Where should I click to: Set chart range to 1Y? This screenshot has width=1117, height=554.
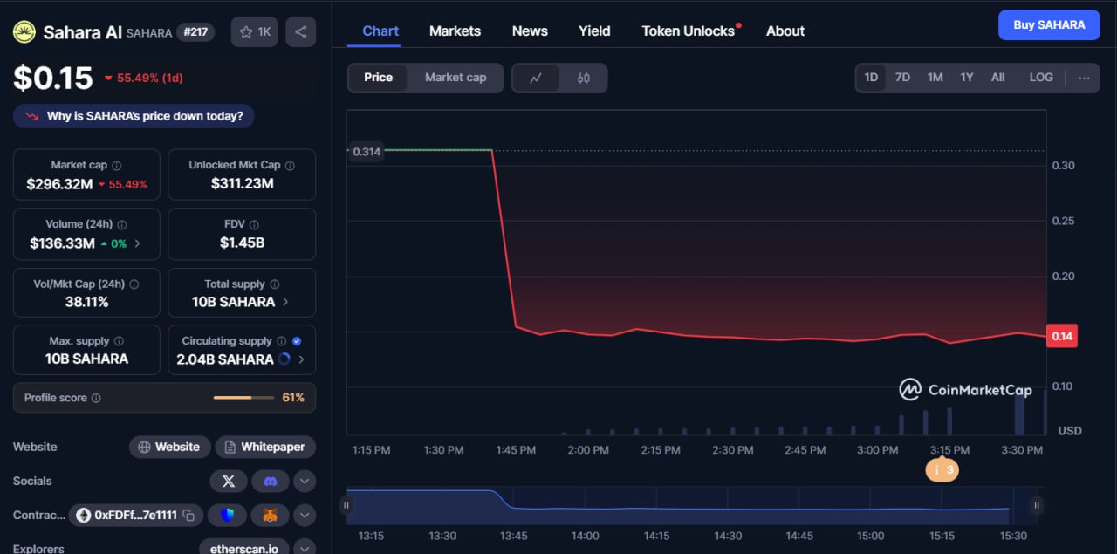click(x=967, y=78)
